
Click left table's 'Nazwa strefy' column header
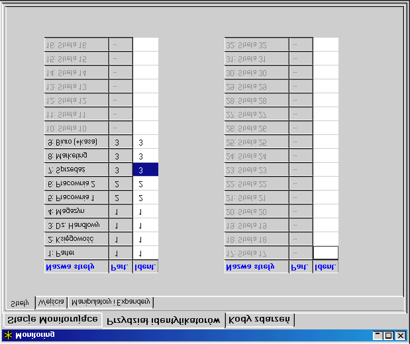pos(77,267)
